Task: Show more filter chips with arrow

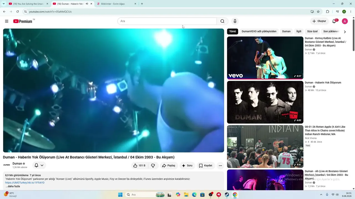Action: (345, 32)
